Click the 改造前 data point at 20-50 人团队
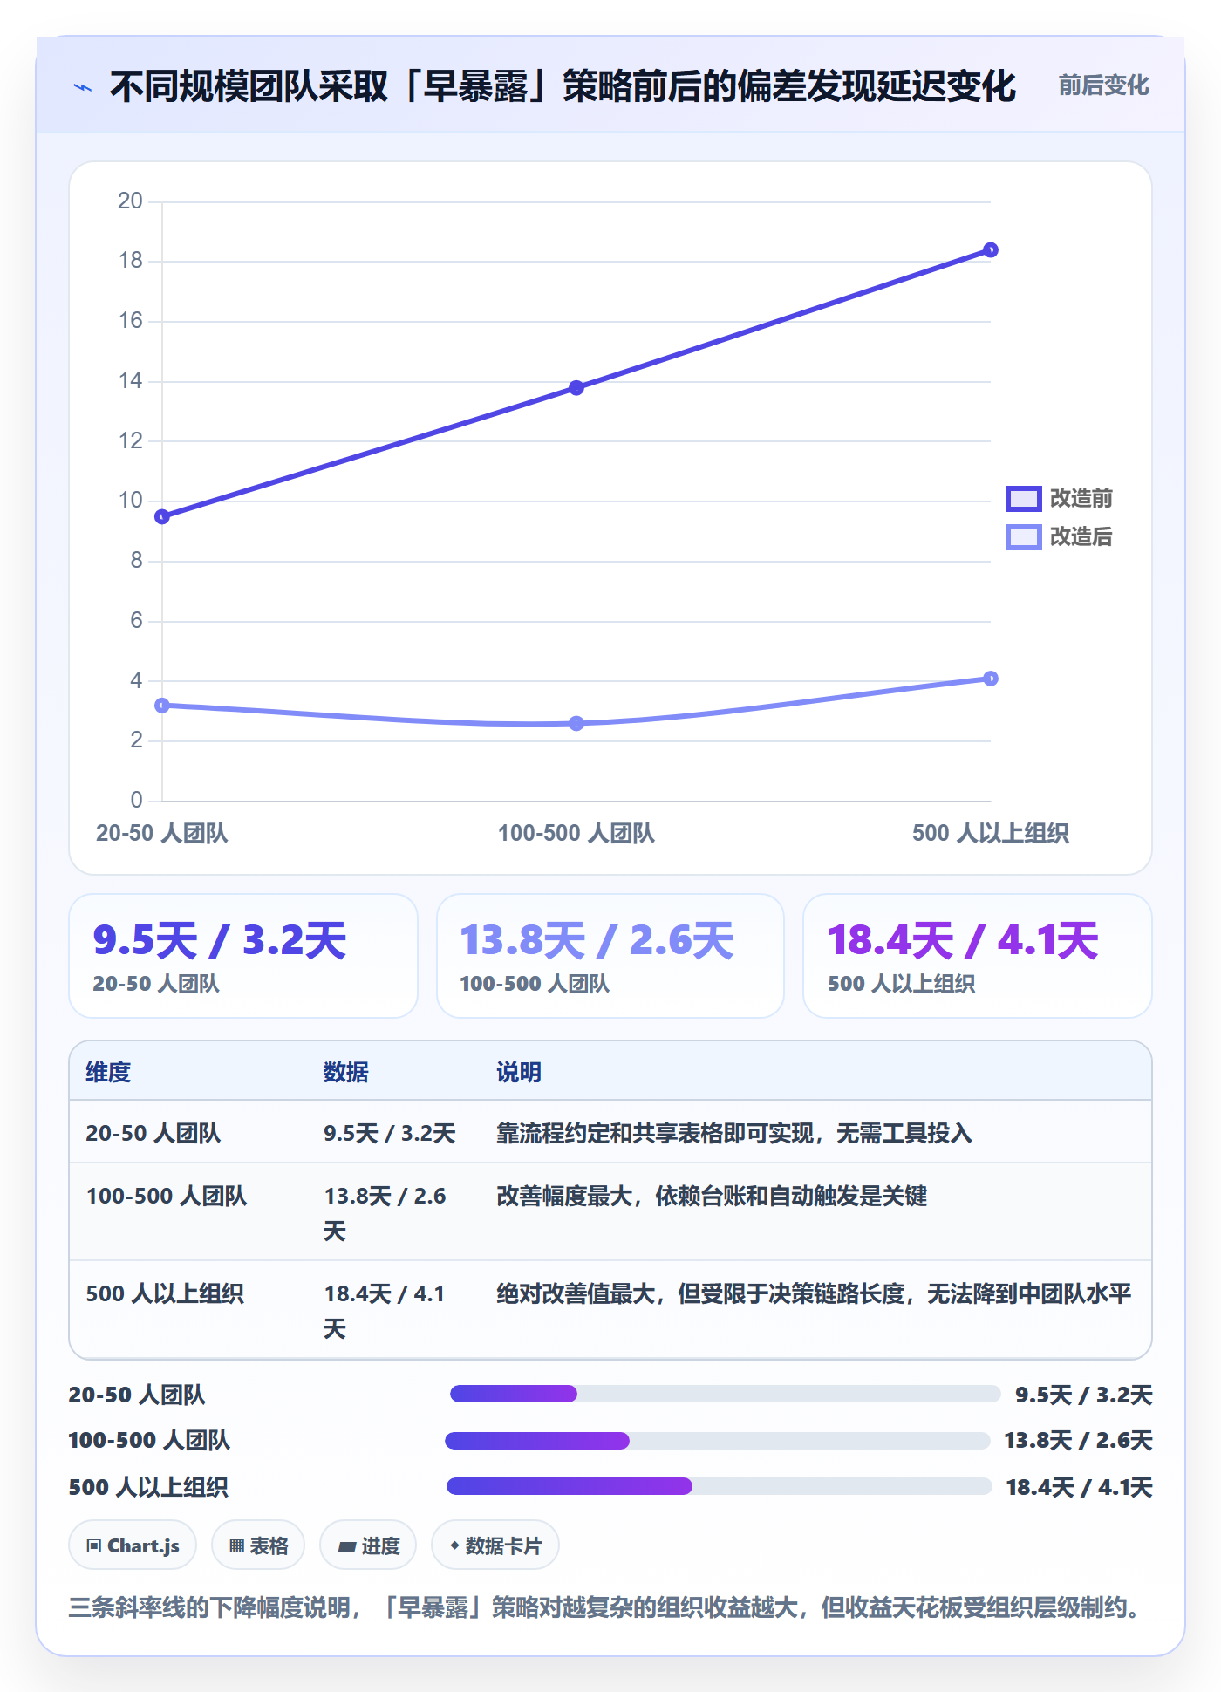The image size is (1221, 1692). click(162, 516)
